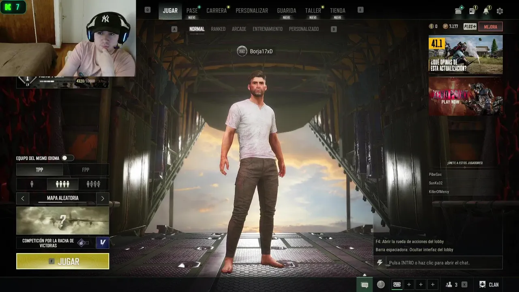
Task: Click the E key hint icon
Action: point(360,10)
